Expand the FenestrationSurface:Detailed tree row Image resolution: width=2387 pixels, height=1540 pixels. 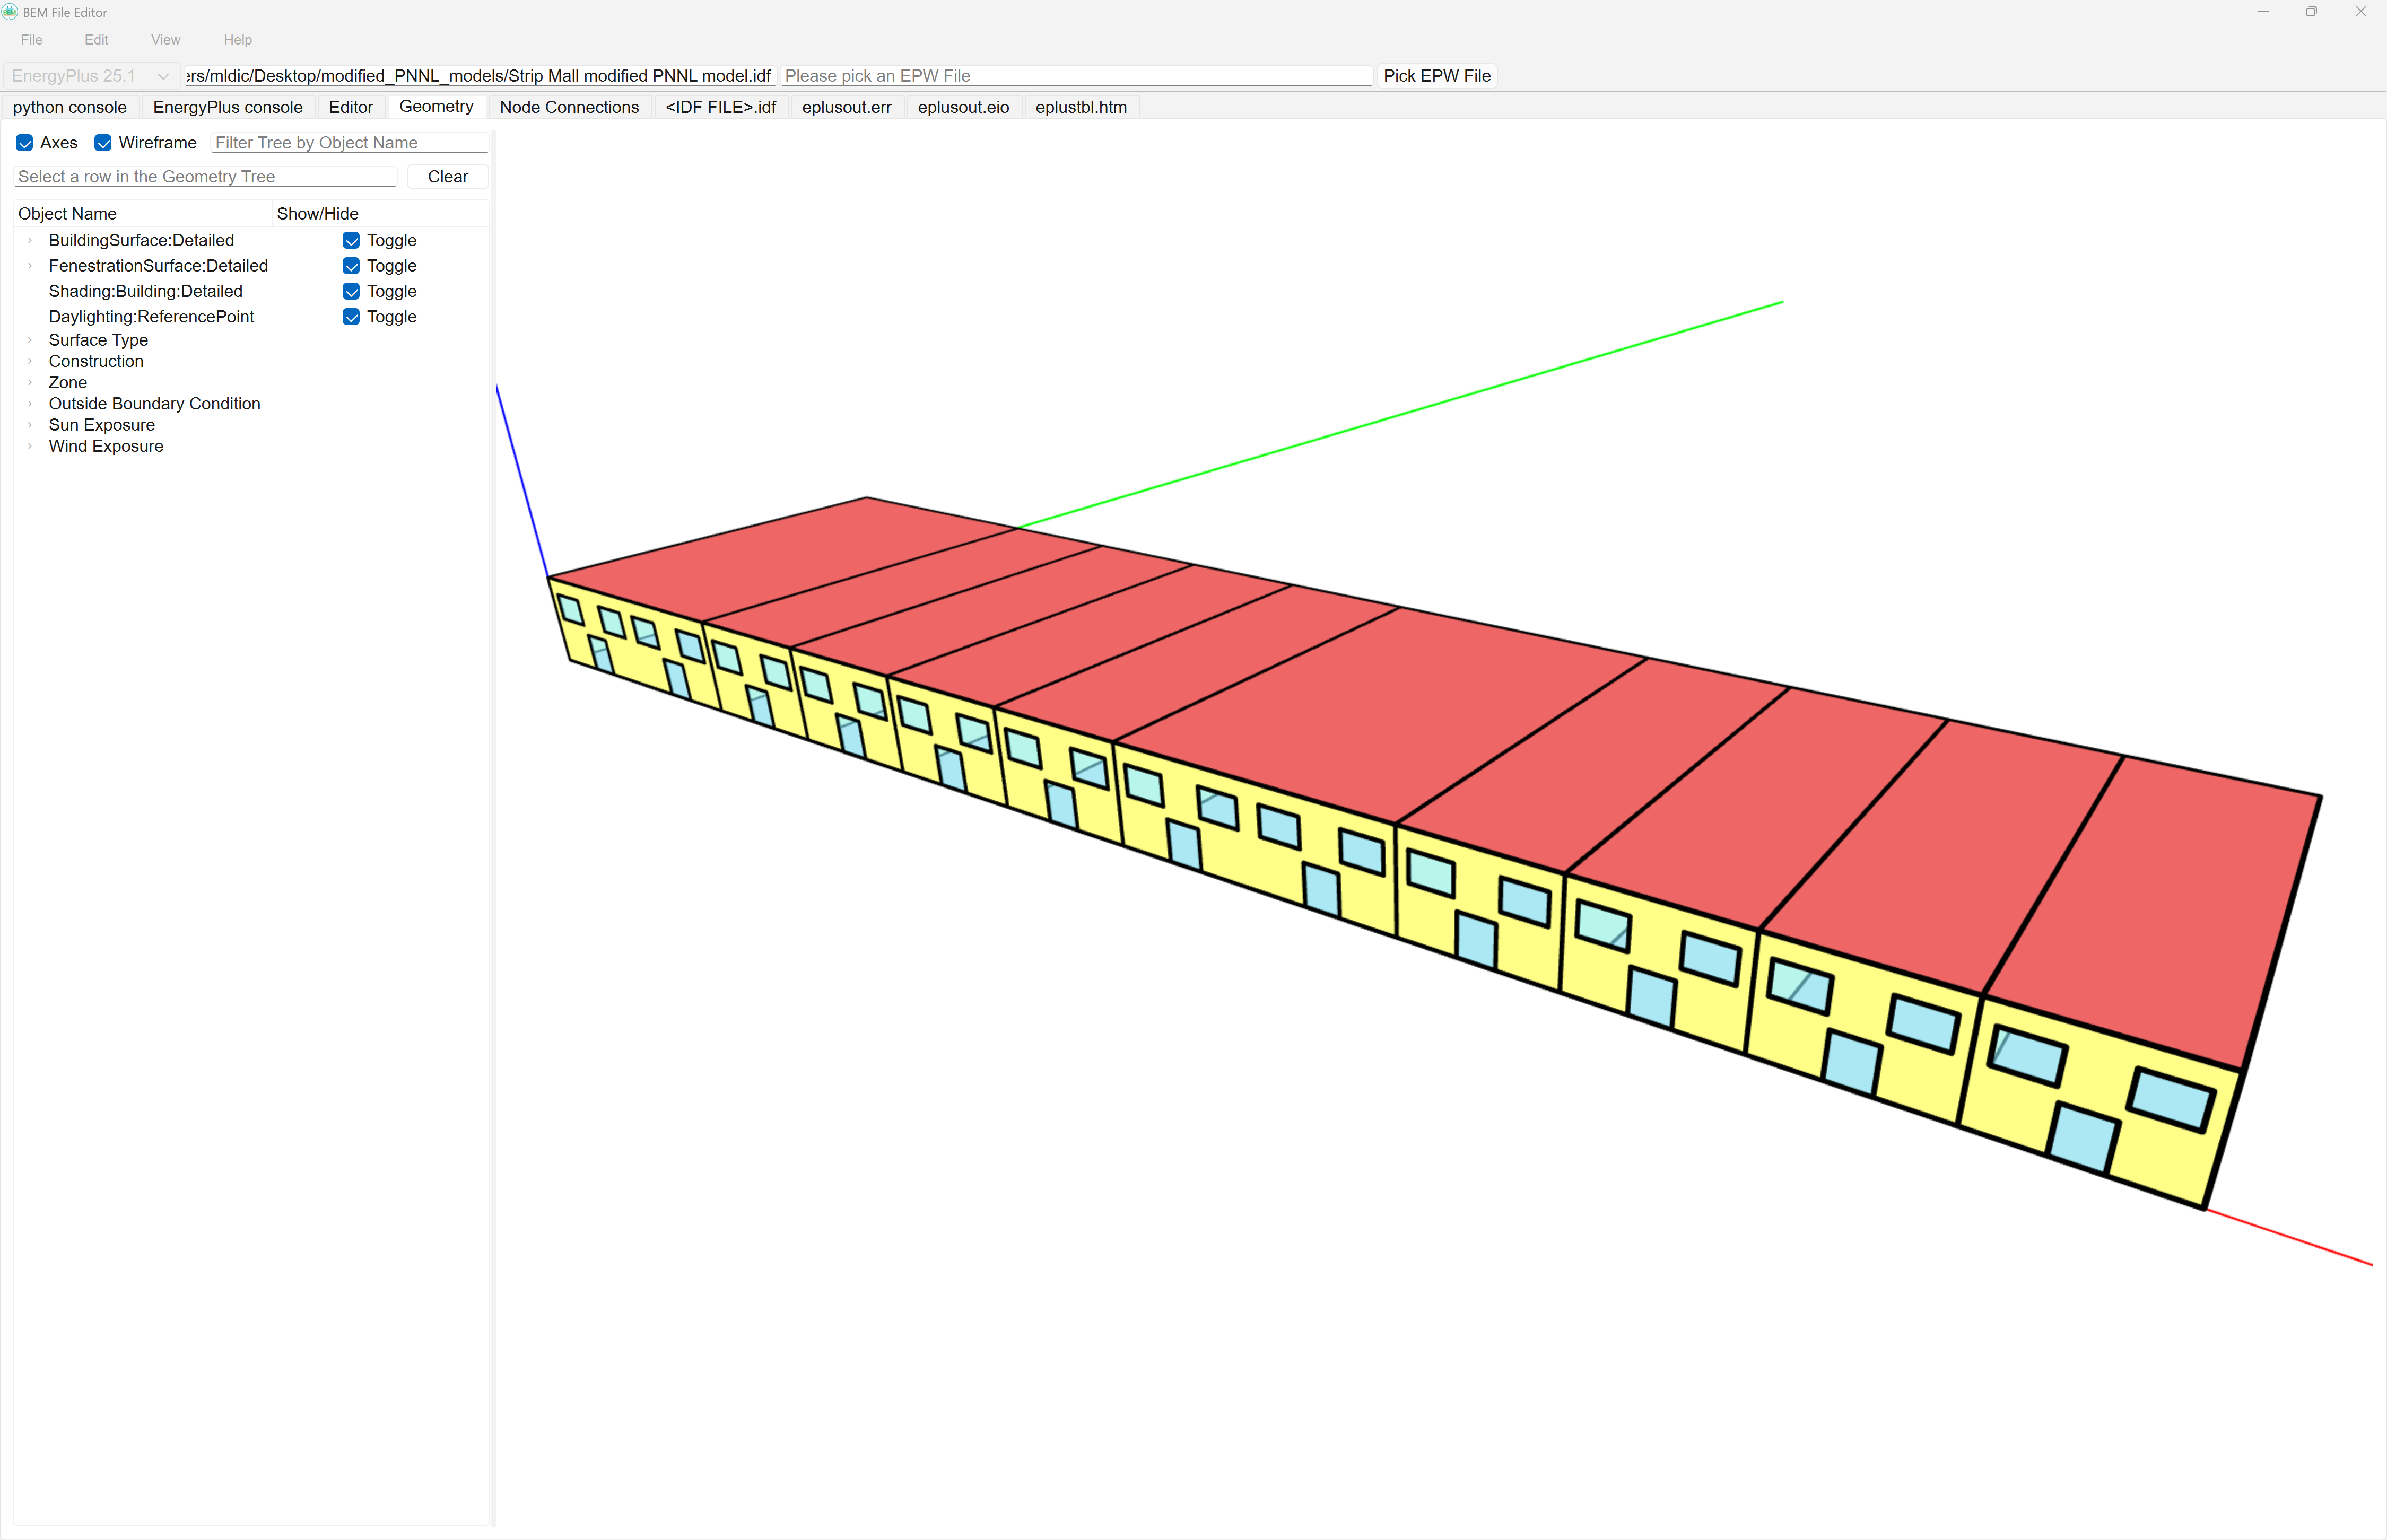[30, 266]
